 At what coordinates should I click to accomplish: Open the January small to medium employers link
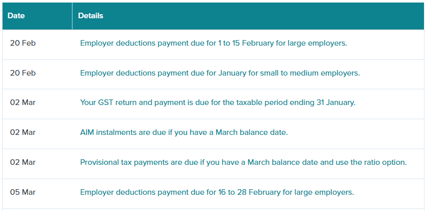click(220, 73)
